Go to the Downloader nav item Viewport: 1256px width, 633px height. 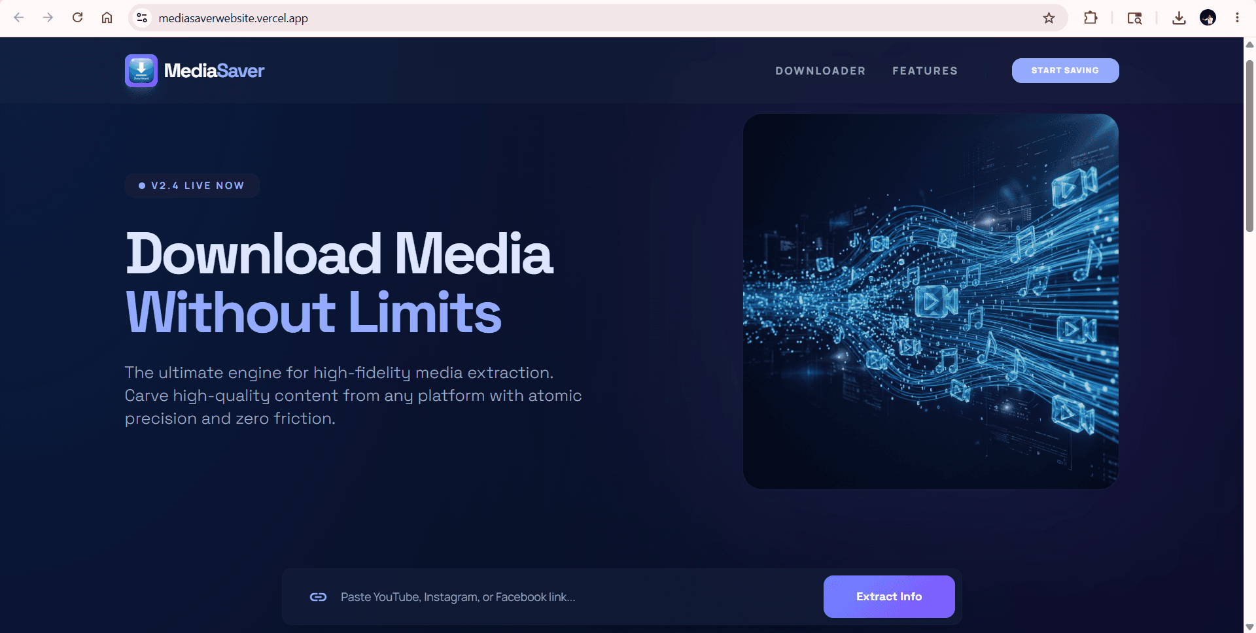pos(820,71)
